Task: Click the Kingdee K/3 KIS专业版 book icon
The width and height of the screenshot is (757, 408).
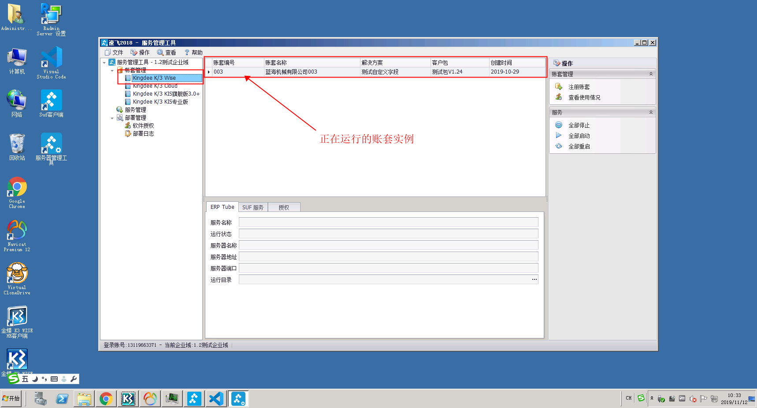Action: (128, 102)
